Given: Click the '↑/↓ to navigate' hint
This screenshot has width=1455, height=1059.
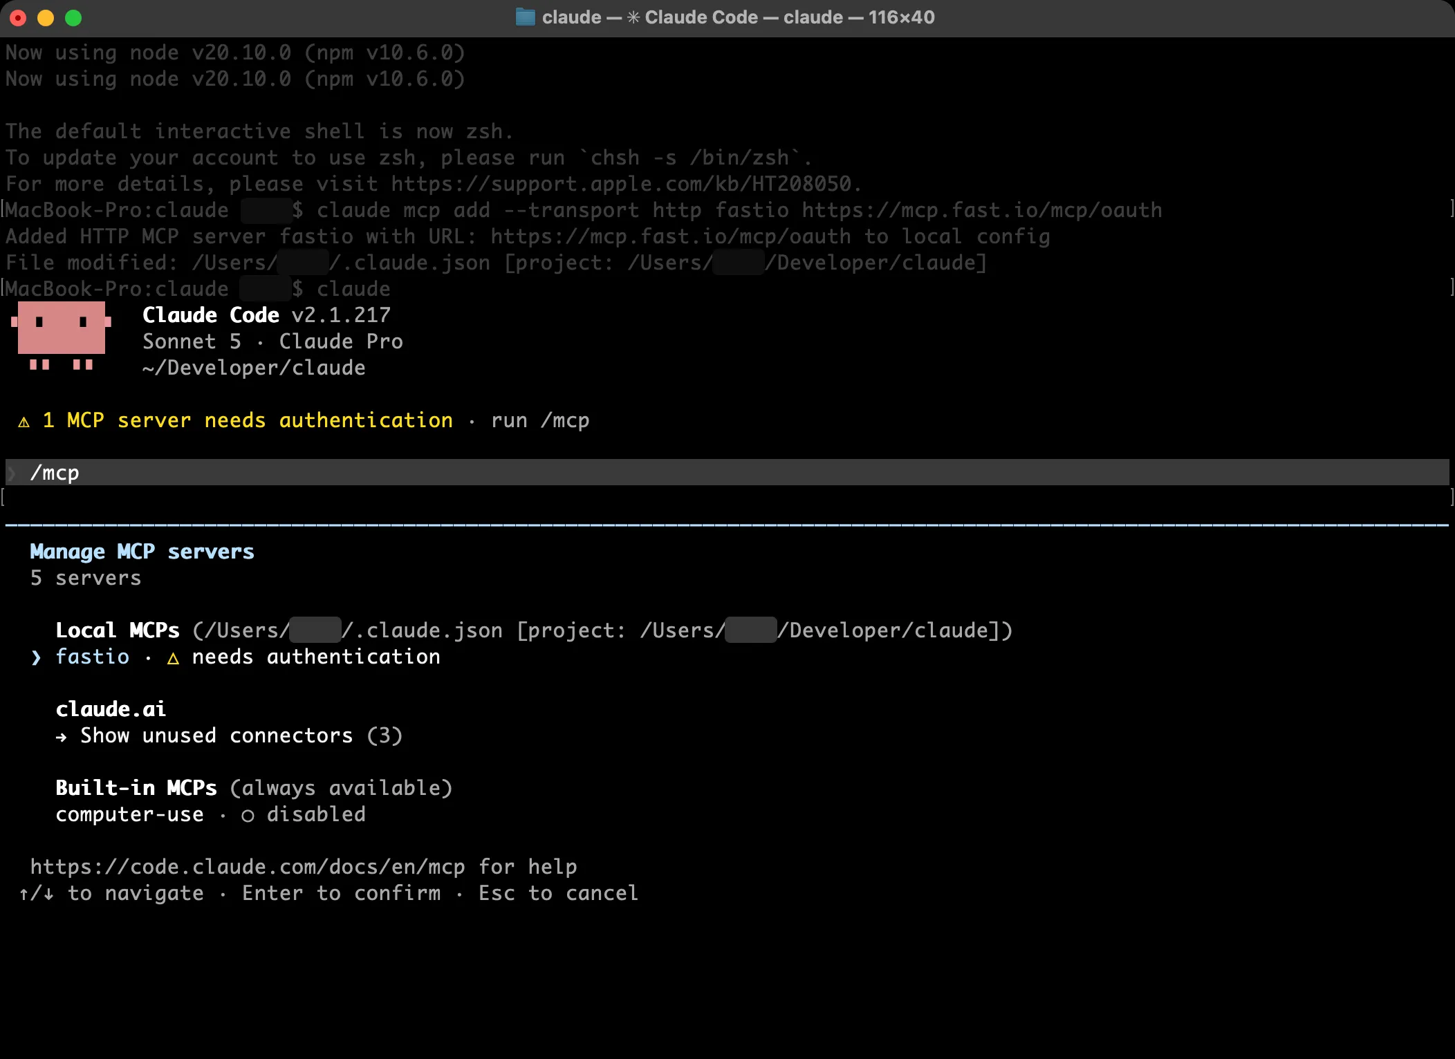Looking at the screenshot, I should tap(111, 893).
